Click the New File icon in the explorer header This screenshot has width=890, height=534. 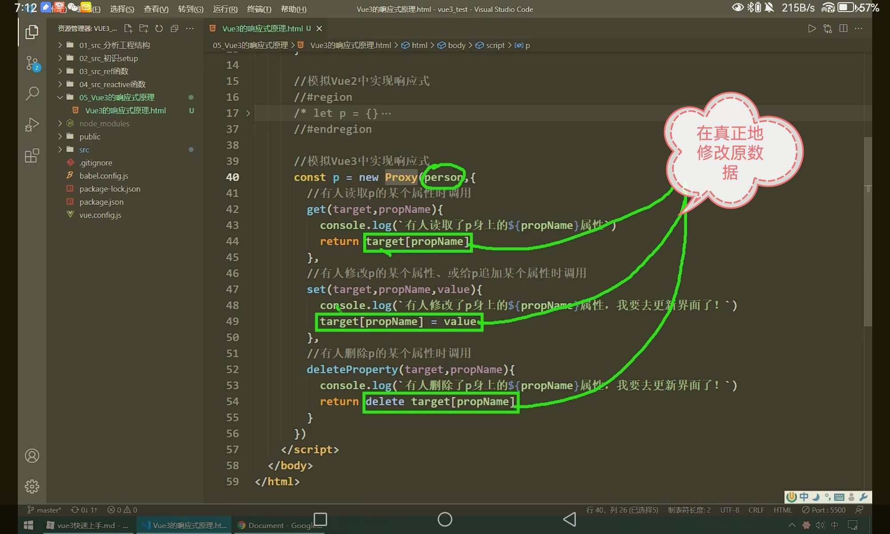click(x=128, y=28)
